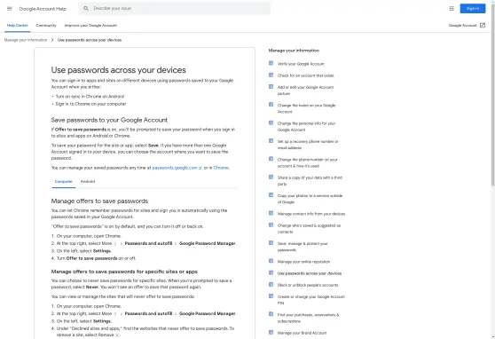Click the Sign in button
The width and height of the screenshot is (495, 339).
coord(473,9)
